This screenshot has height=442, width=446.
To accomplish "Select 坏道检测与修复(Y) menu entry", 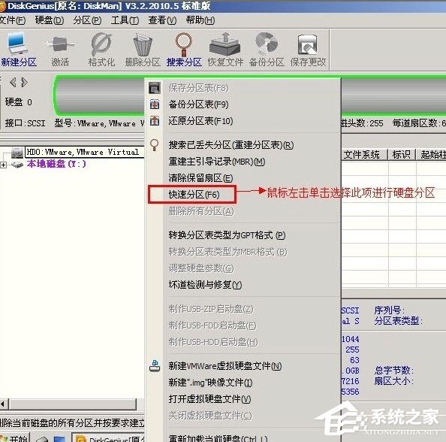I will pos(205,284).
